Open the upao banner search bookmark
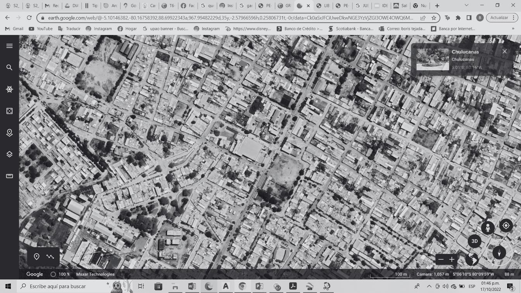 166,29
